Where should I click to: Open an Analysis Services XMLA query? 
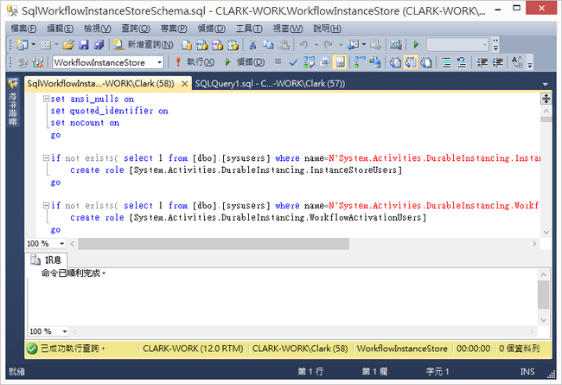233,45
